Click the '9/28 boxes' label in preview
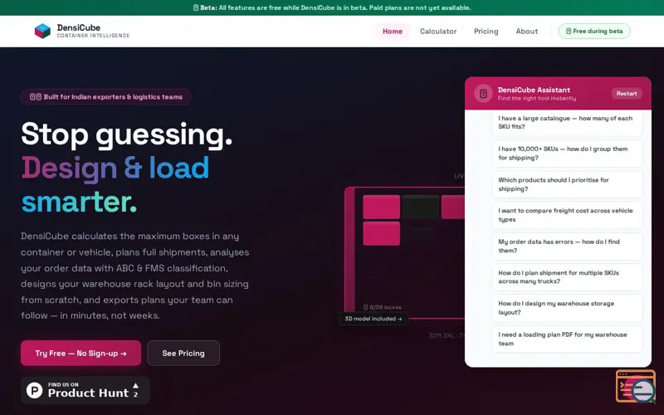This screenshot has width=664, height=415. 383,307
